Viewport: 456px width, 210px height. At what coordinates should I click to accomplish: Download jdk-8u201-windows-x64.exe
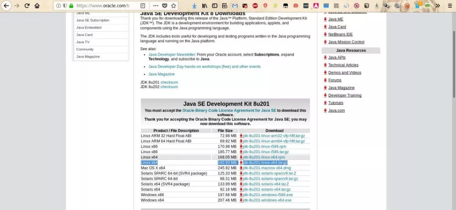pos(267,200)
